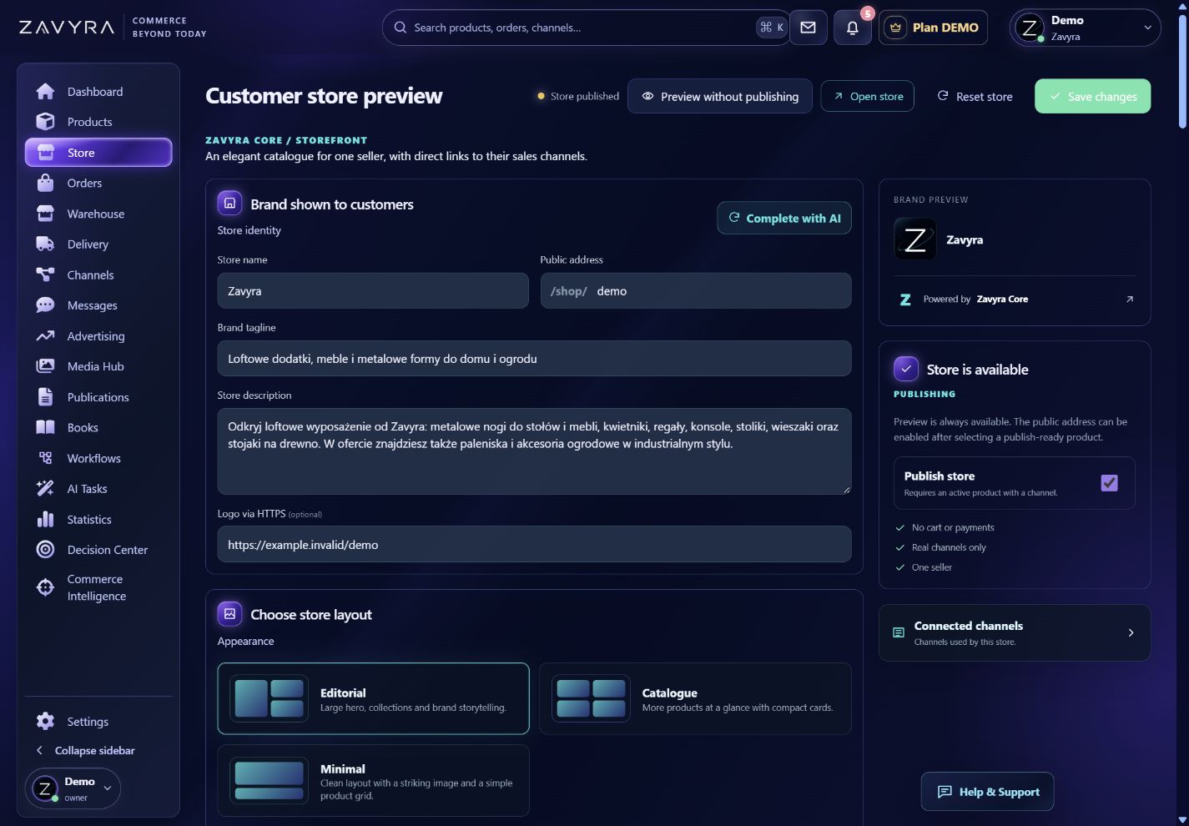Open the notifications bell
This screenshot has height=826, width=1189.
tap(852, 28)
